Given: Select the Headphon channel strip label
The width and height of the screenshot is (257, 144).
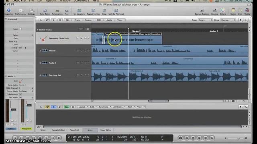Looking at the screenshot, I should click(26, 129).
